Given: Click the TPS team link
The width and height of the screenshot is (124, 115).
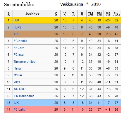Looking at the screenshot, I should pyautogui.click(x=16, y=34).
